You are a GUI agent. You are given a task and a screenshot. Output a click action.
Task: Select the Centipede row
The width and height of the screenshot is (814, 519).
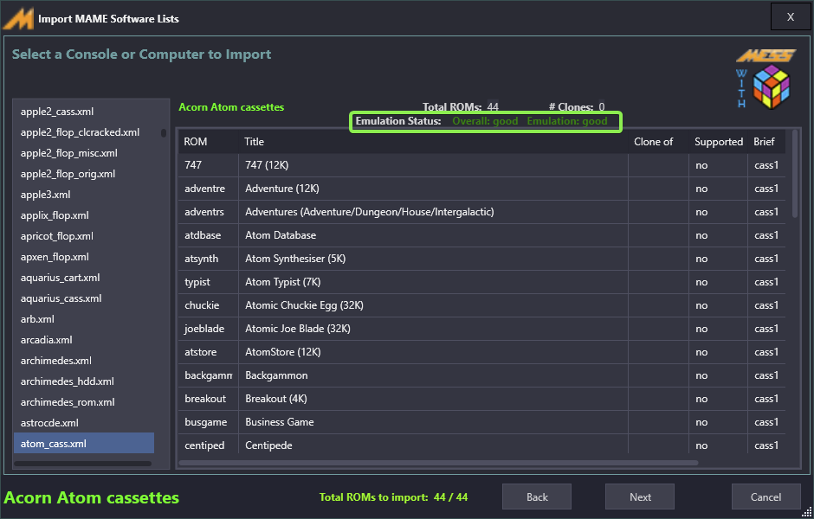coord(481,445)
